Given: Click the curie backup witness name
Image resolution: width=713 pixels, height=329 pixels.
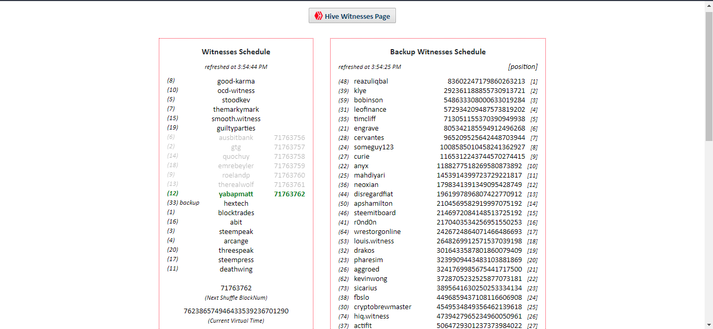Looking at the screenshot, I should coord(361,156).
